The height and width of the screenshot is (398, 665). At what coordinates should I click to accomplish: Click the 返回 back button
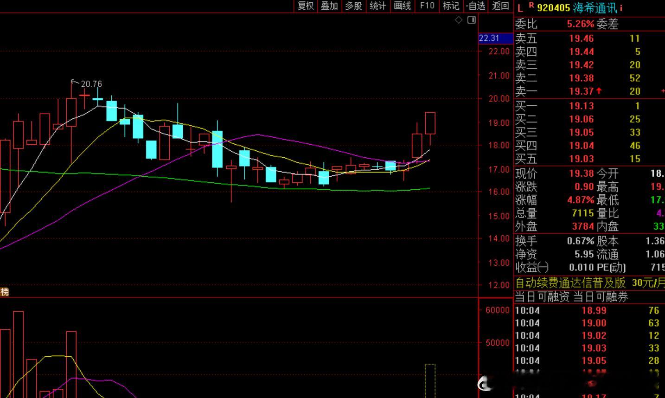[500, 6]
